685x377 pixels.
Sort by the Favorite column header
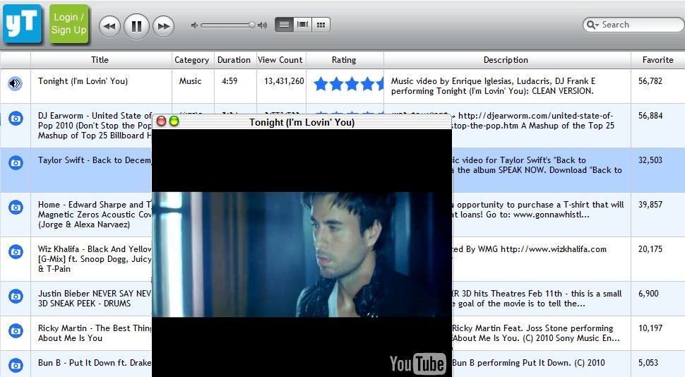pyautogui.click(x=657, y=60)
